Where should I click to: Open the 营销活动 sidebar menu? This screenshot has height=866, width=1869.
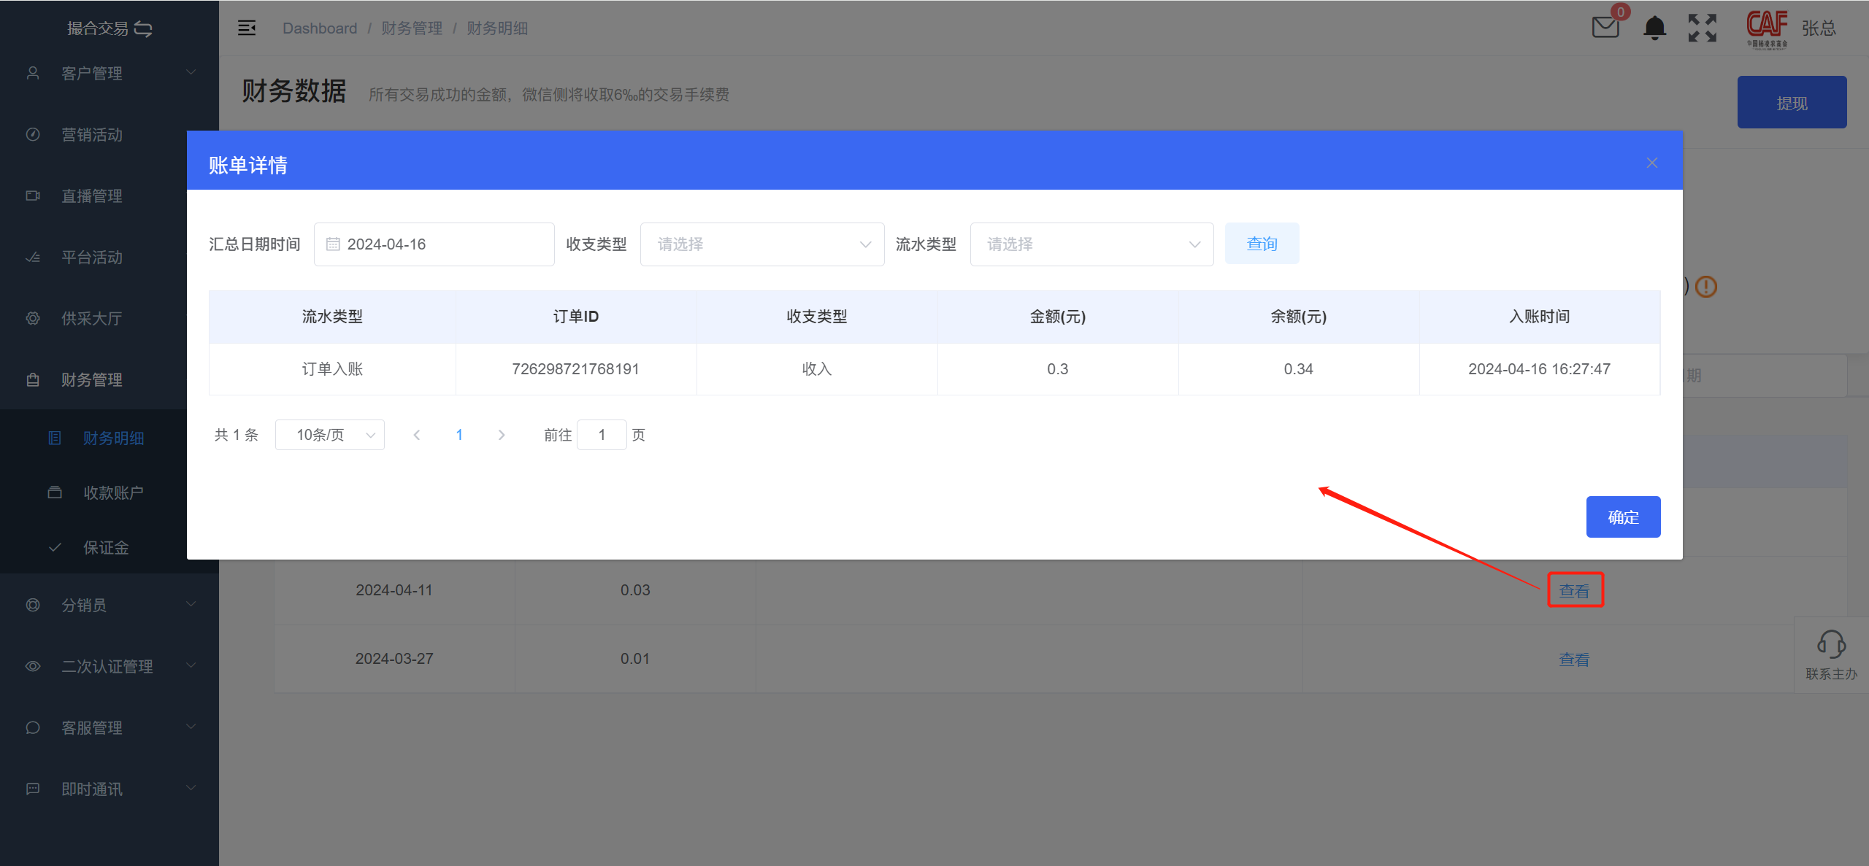pyautogui.click(x=93, y=134)
